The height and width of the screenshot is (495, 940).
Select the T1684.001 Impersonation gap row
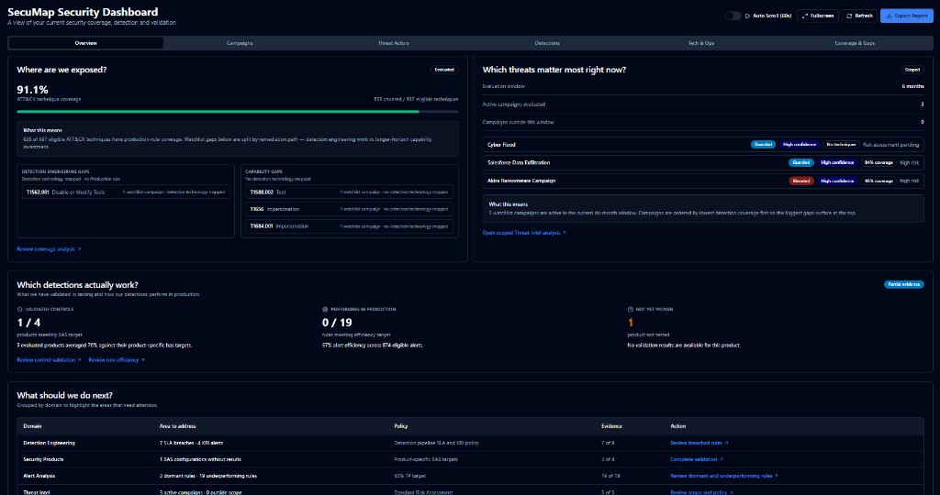pyautogui.click(x=349, y=226)
